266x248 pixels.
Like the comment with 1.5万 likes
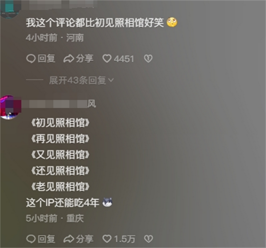pyautogui.click(x=107, y=239)
